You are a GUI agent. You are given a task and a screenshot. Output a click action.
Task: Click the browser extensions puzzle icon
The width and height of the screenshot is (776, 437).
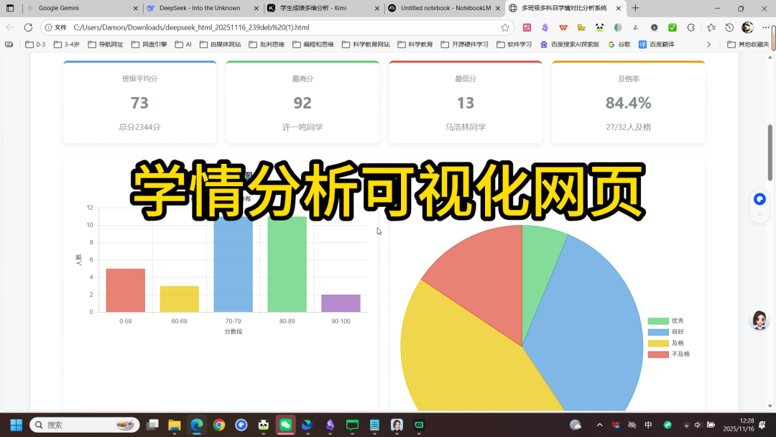tap(691, 27)
